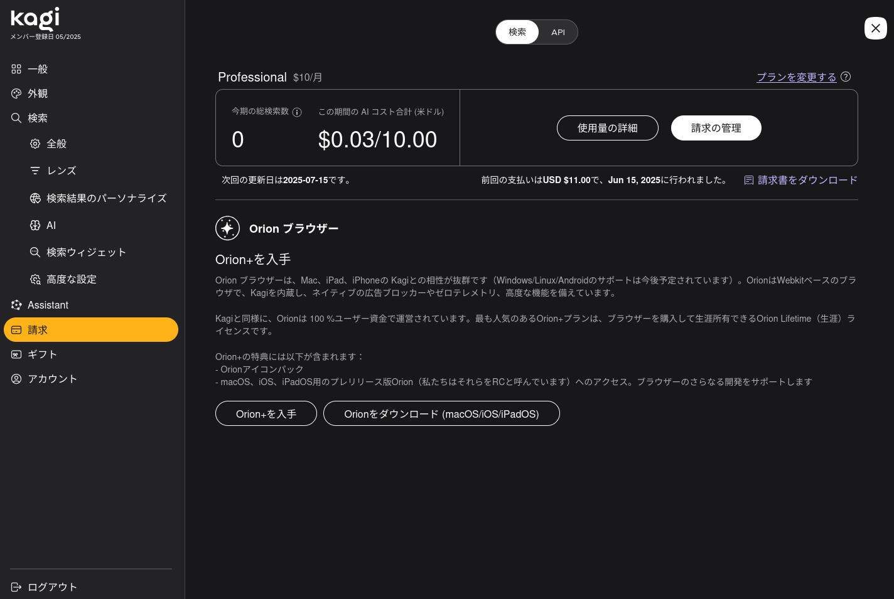894x599 pixels.
Task: Open アカウント section
Action: point(91,379)
